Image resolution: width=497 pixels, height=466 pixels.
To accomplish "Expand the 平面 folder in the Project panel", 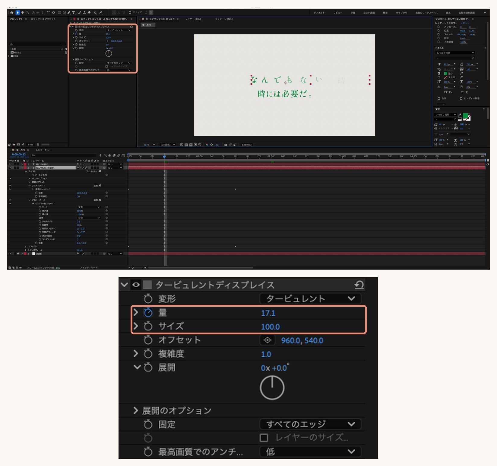I will 9,56.
